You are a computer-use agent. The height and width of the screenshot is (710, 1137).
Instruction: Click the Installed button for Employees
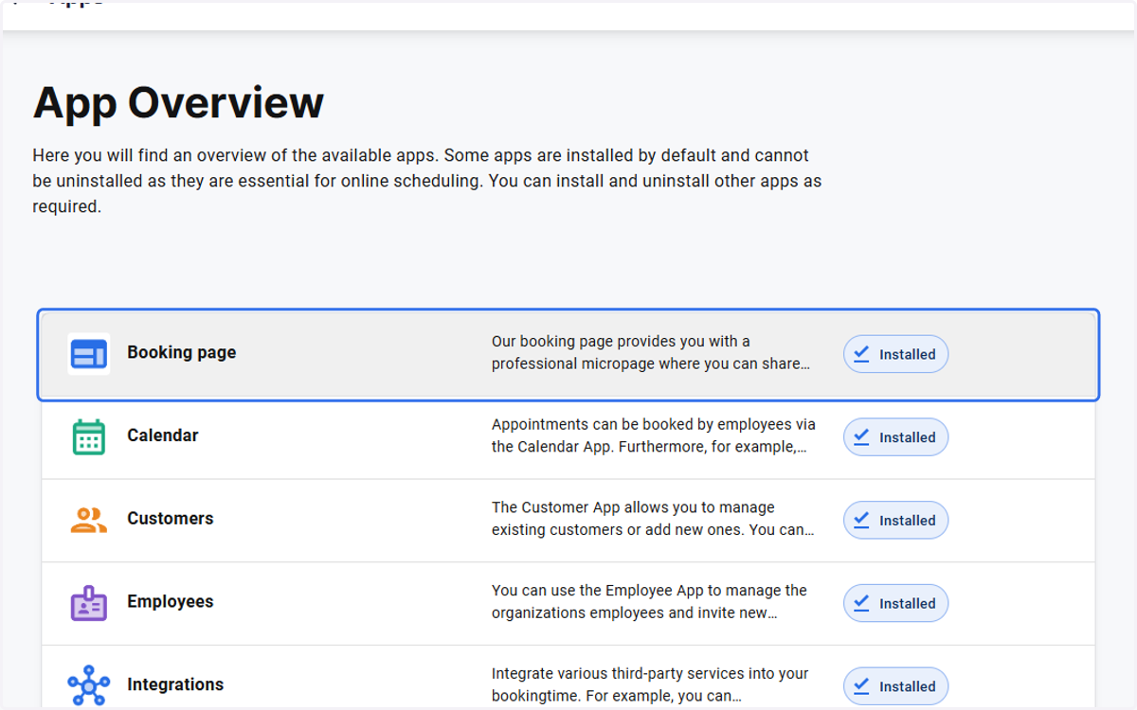[x=895, y=603]
